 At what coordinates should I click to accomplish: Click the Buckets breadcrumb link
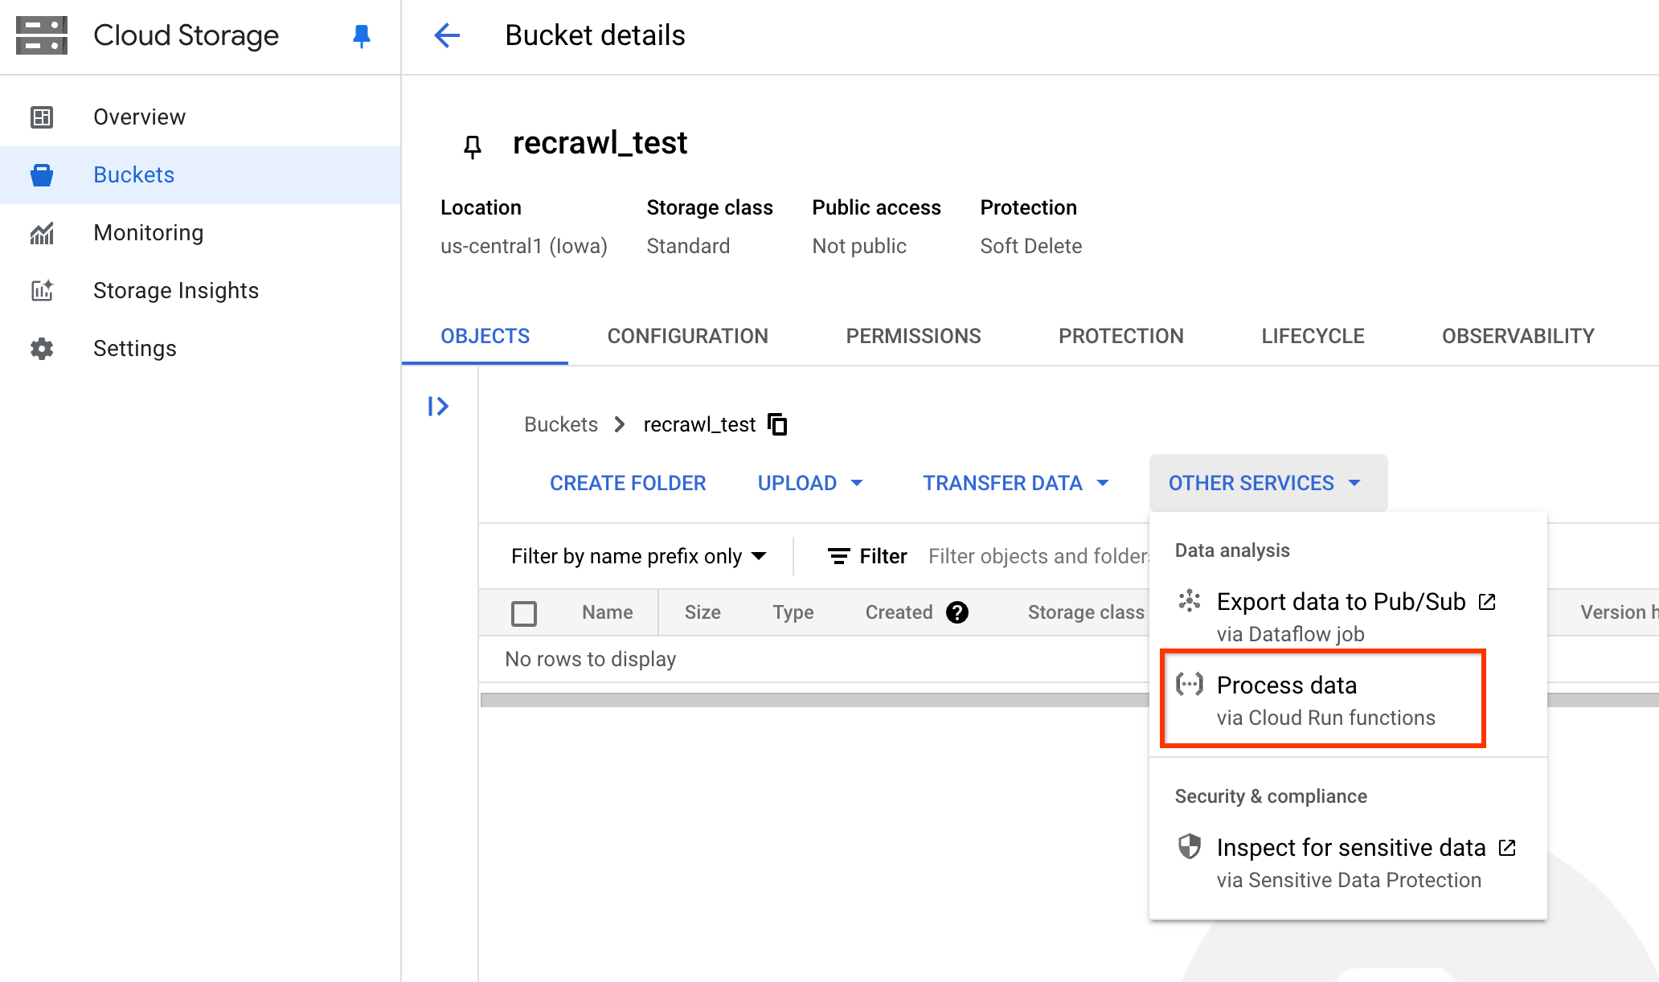(x=561, y=424)
